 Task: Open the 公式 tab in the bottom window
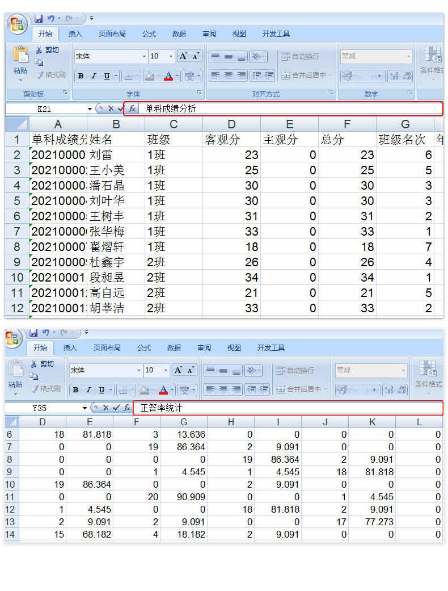coord(144,348)
